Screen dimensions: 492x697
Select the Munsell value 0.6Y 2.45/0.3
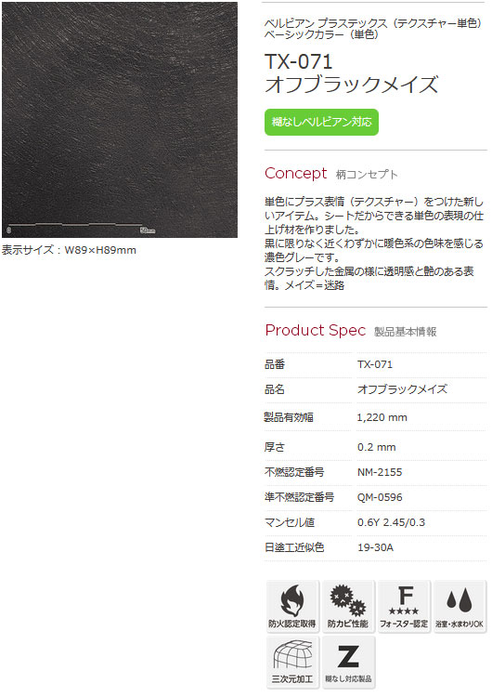click(391, 522)
